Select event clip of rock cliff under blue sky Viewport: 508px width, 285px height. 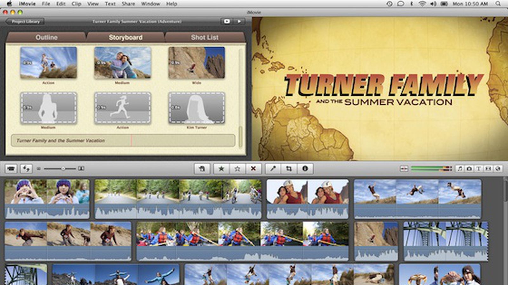tap(376, 241)
